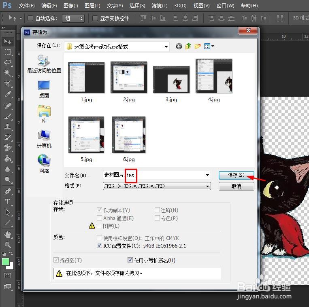The image size is (309, 307).
Task: Select the Horizontal Type tool
Action: coord(8,202)
